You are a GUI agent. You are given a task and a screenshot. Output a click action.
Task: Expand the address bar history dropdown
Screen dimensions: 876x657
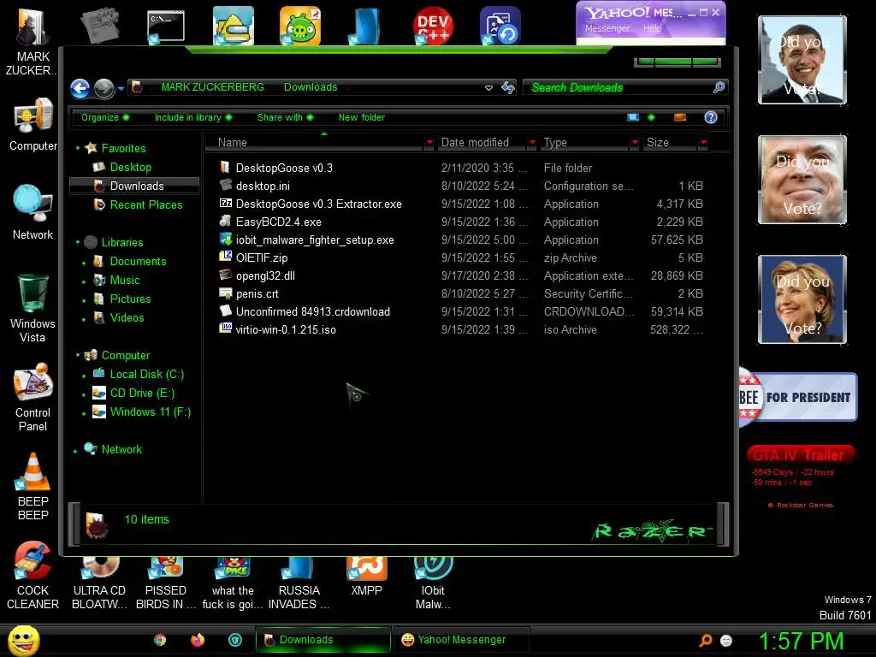[x=488, y=88]
